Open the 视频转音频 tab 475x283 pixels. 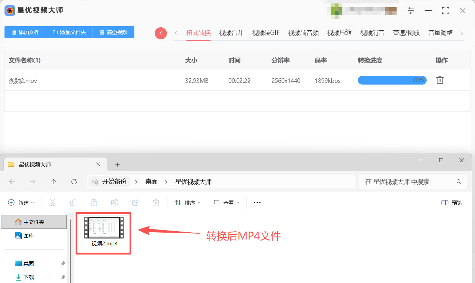point(303,33)
